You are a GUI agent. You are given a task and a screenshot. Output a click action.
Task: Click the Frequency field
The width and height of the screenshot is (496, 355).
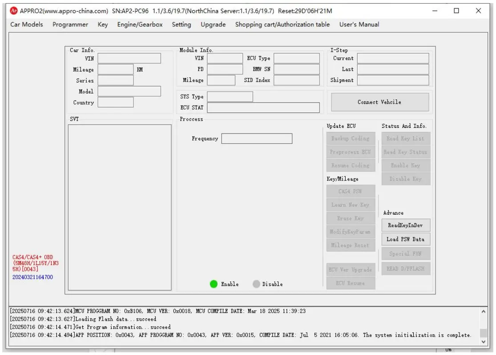pyautogui.click(x=257, y=139)
